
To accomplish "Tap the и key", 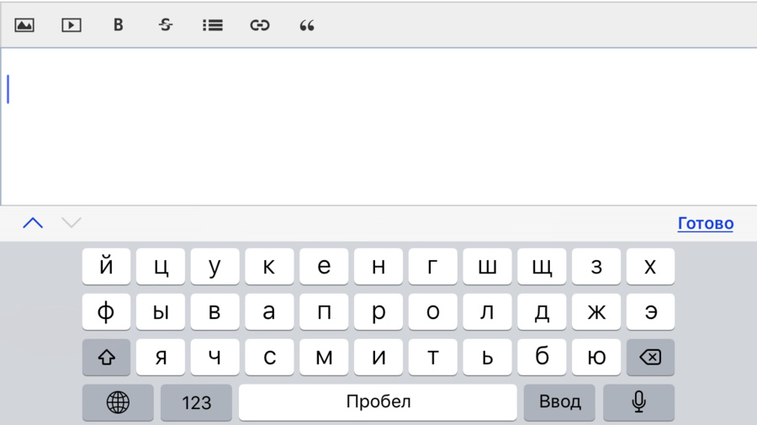I will pos(378,357).
